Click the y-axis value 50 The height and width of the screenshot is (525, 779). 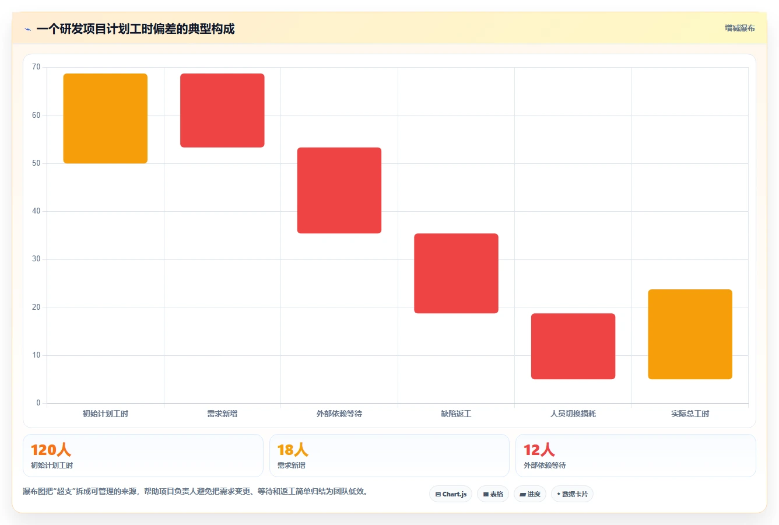36,163
